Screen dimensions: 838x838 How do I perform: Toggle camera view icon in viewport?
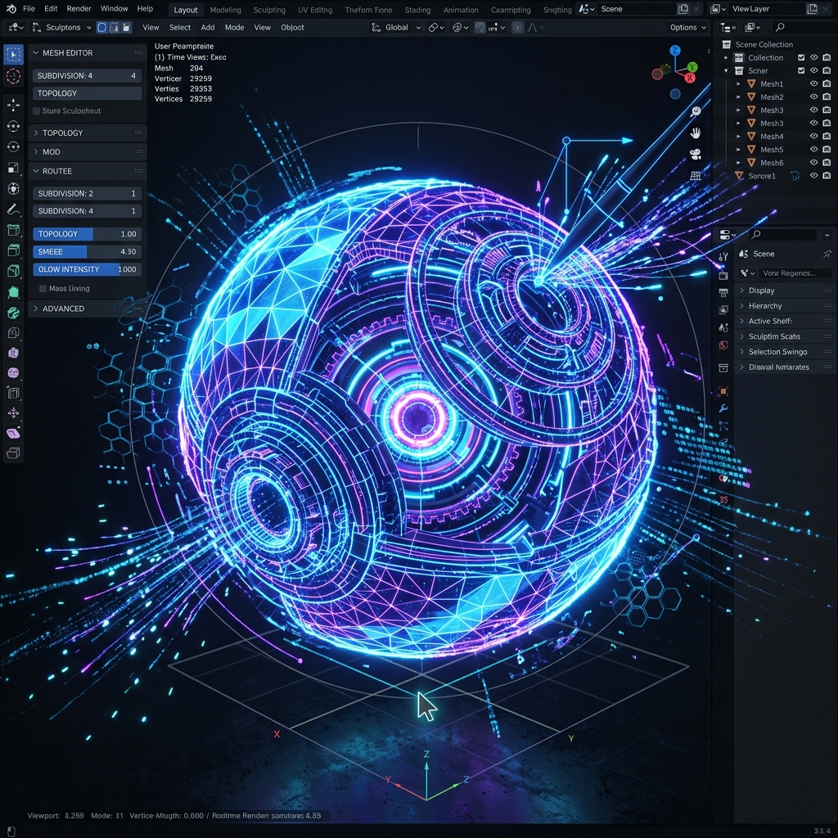(x=696, y=155)
